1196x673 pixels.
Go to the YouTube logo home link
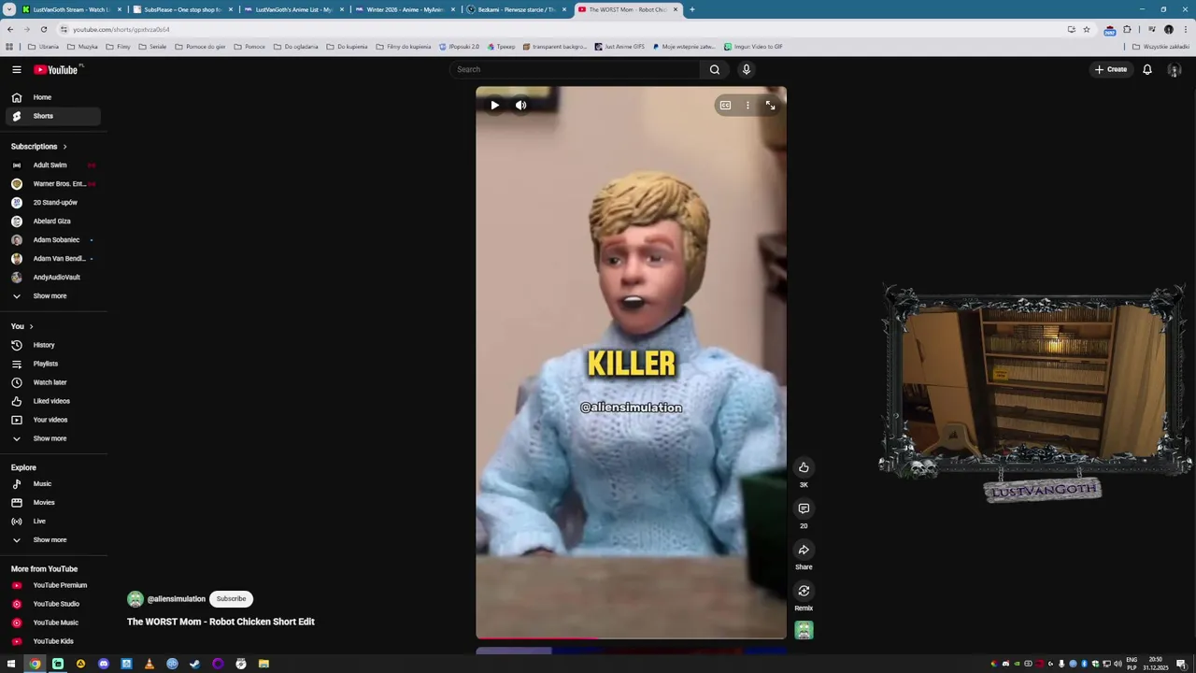click(56, 69)
